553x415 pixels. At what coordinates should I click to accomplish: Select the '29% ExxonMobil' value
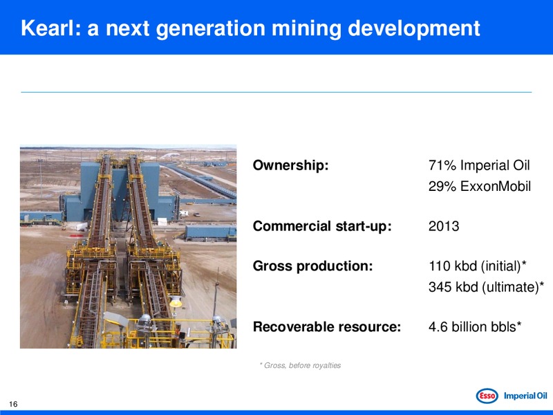click(x=479, y=186)
